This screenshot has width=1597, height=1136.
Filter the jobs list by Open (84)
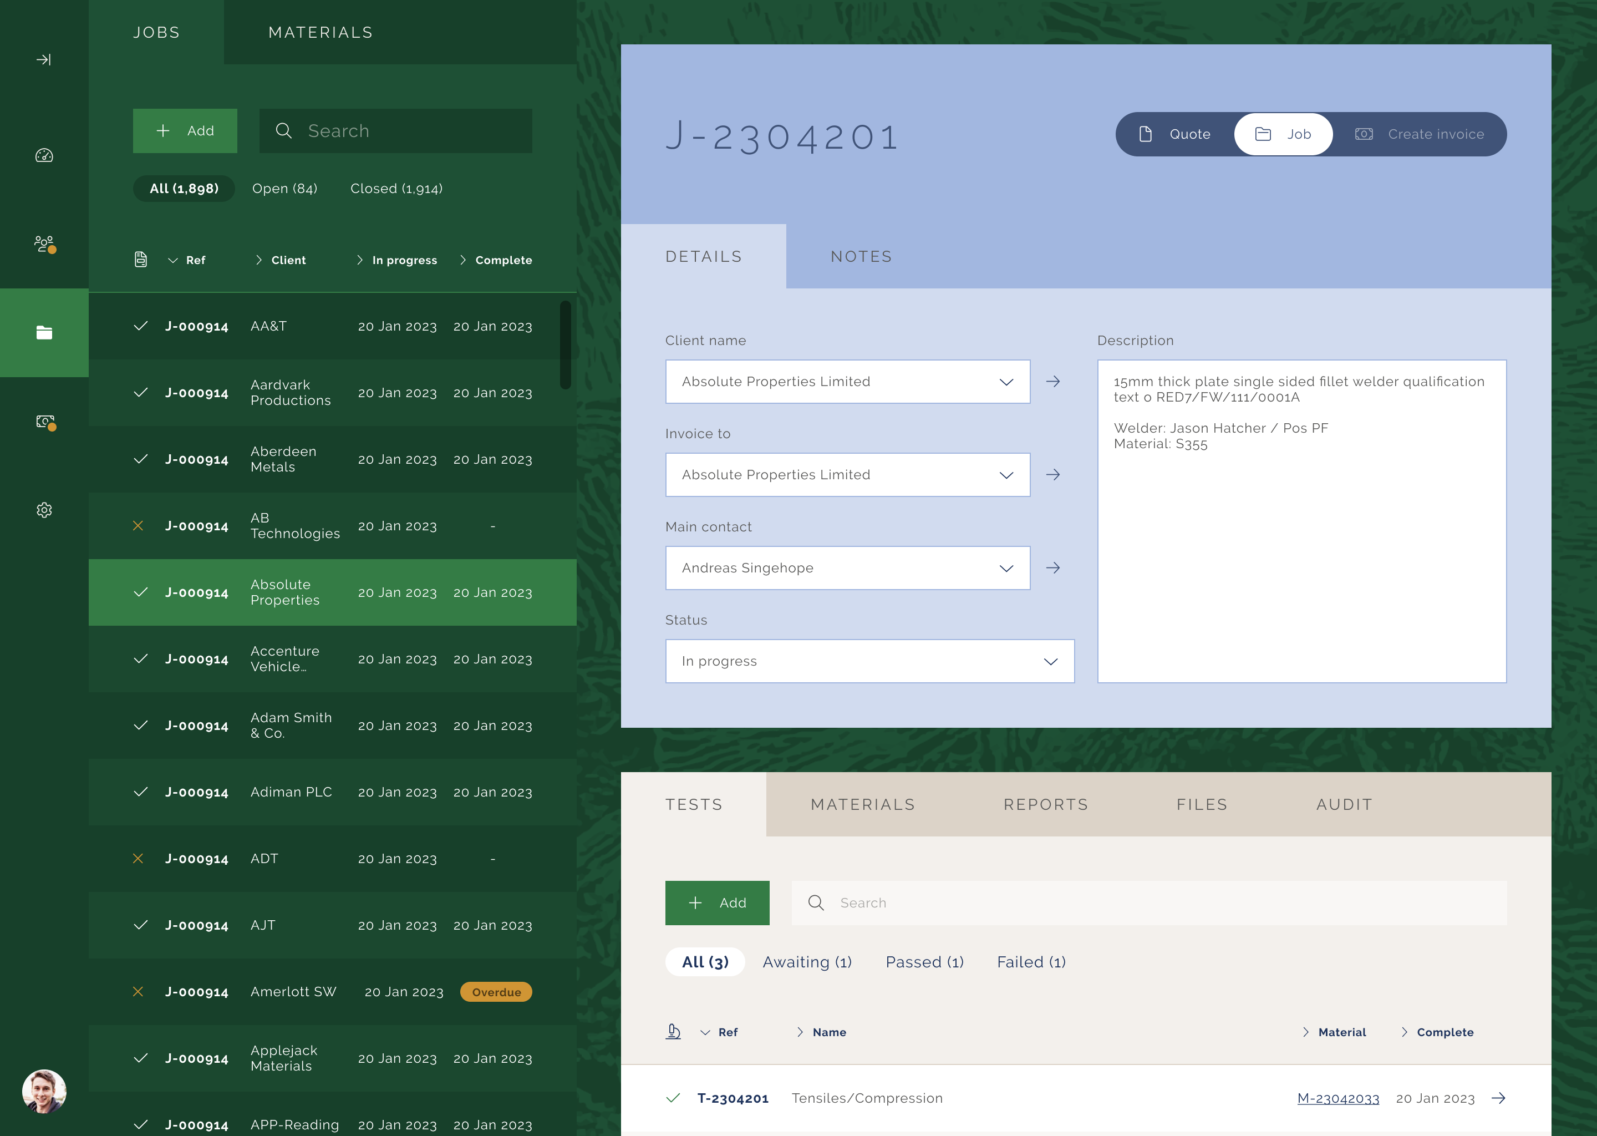click(284, 189)
